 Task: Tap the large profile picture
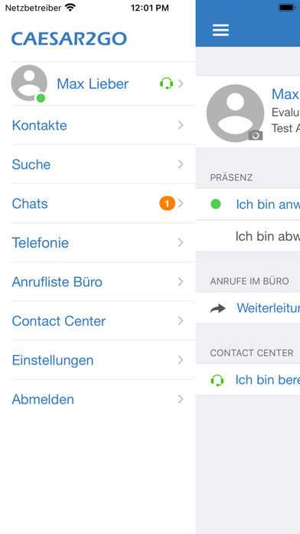(235, 114)
